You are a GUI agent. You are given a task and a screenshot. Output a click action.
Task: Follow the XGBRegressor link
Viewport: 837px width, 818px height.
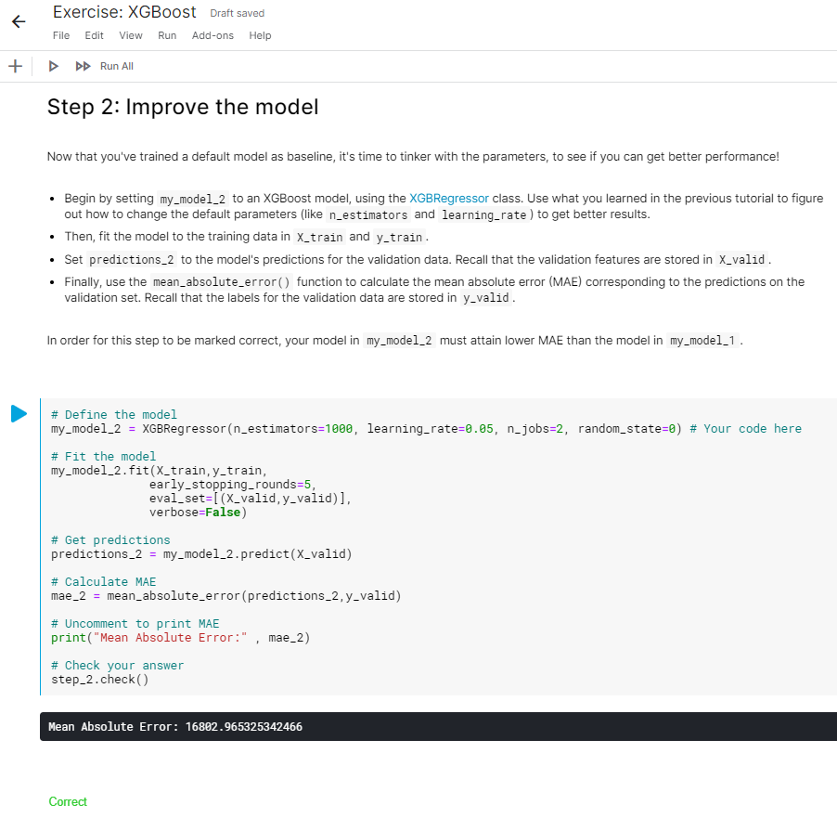pyautogui.click(x=449, y=198)
